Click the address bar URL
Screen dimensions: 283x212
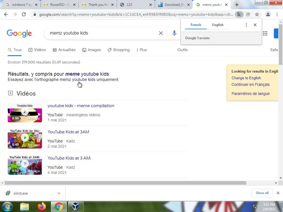coord(136,14)
